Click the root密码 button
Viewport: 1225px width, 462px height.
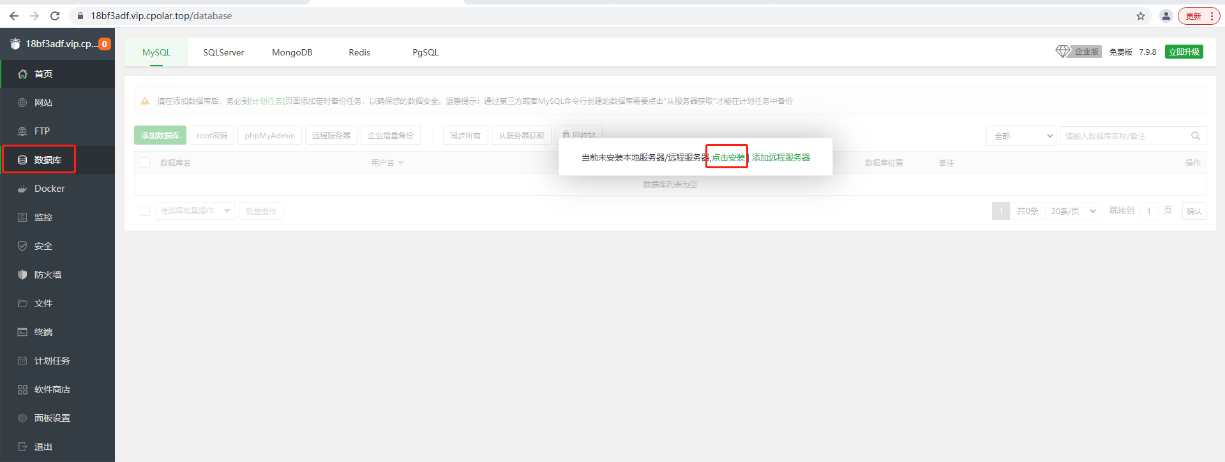pyautogui.click(x=212, y=135)
